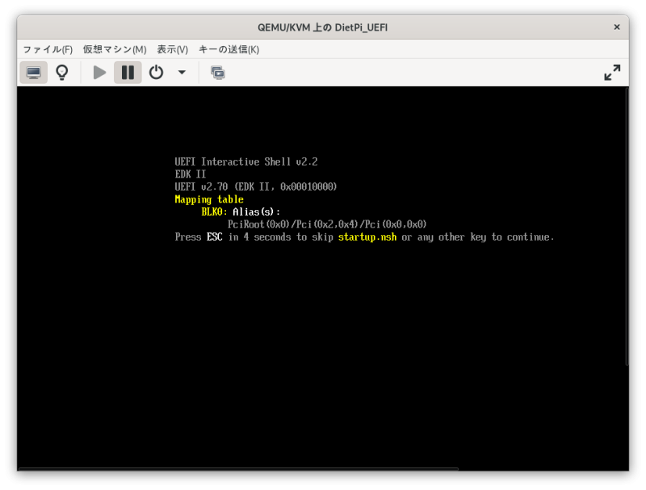Click the yellow 'Mapping table' text

tap(209, 199)
